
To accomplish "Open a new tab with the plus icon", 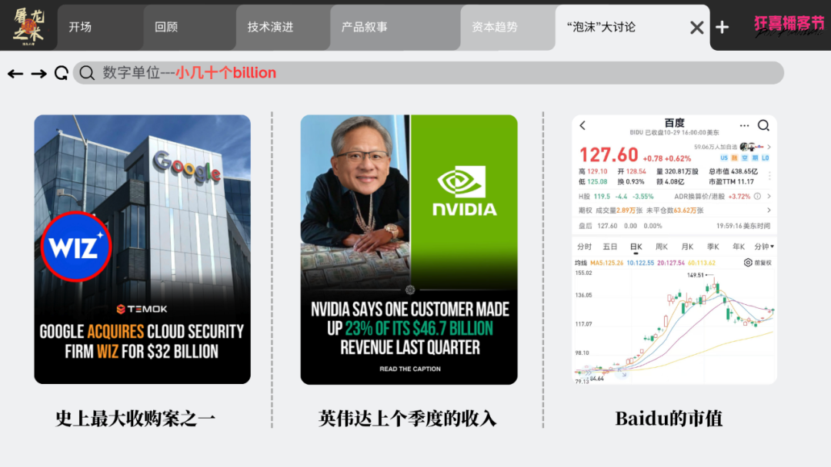I will tap(722, 27).
